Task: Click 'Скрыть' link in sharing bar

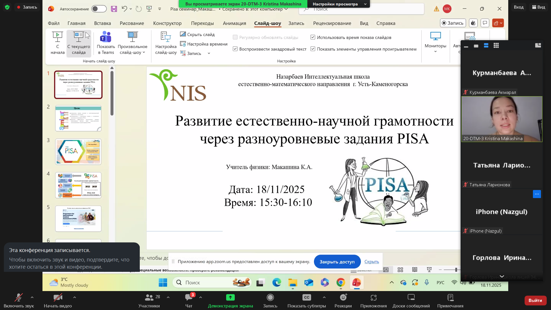Action: pyautogui.click(x=372, y=261)
